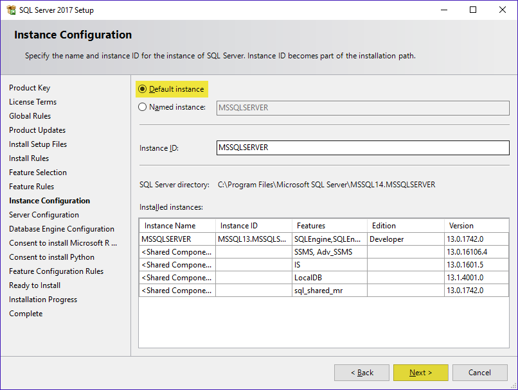The image size is (518, 390).
Task: Select Feature Rules in the sidebar
Action: 31,187
